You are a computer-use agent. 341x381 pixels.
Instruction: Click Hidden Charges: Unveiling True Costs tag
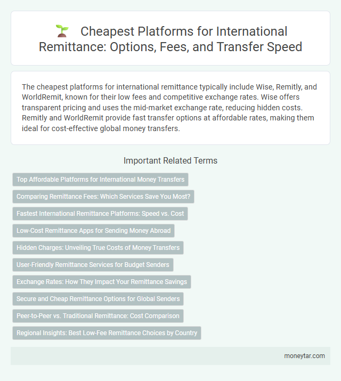(98, 248)
